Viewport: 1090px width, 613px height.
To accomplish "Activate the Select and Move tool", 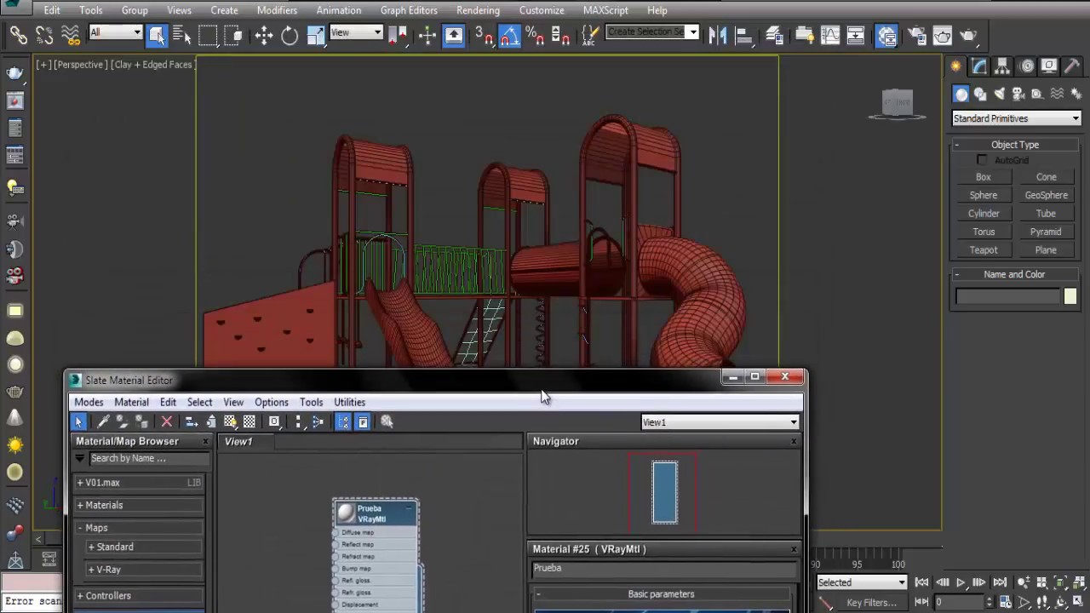I will tap(263, 35).
